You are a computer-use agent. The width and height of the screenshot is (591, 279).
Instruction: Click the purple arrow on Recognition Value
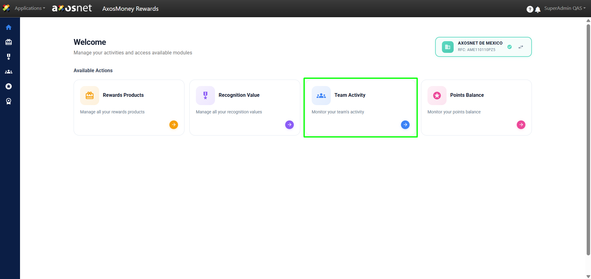pos(289,125)
